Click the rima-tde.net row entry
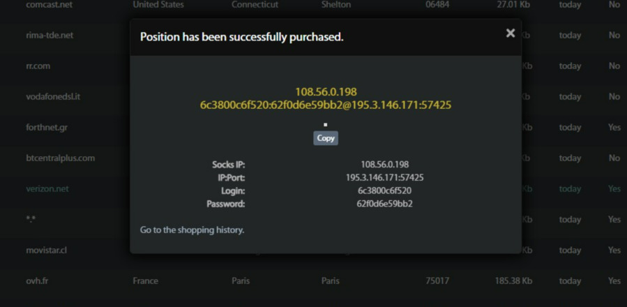 (x=50, y=36)
